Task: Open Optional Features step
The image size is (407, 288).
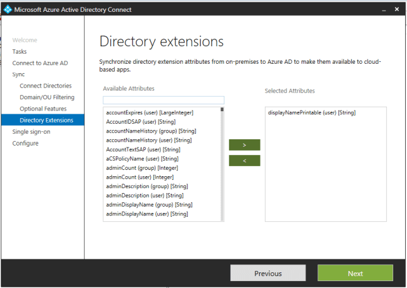Action: (43, 109)
